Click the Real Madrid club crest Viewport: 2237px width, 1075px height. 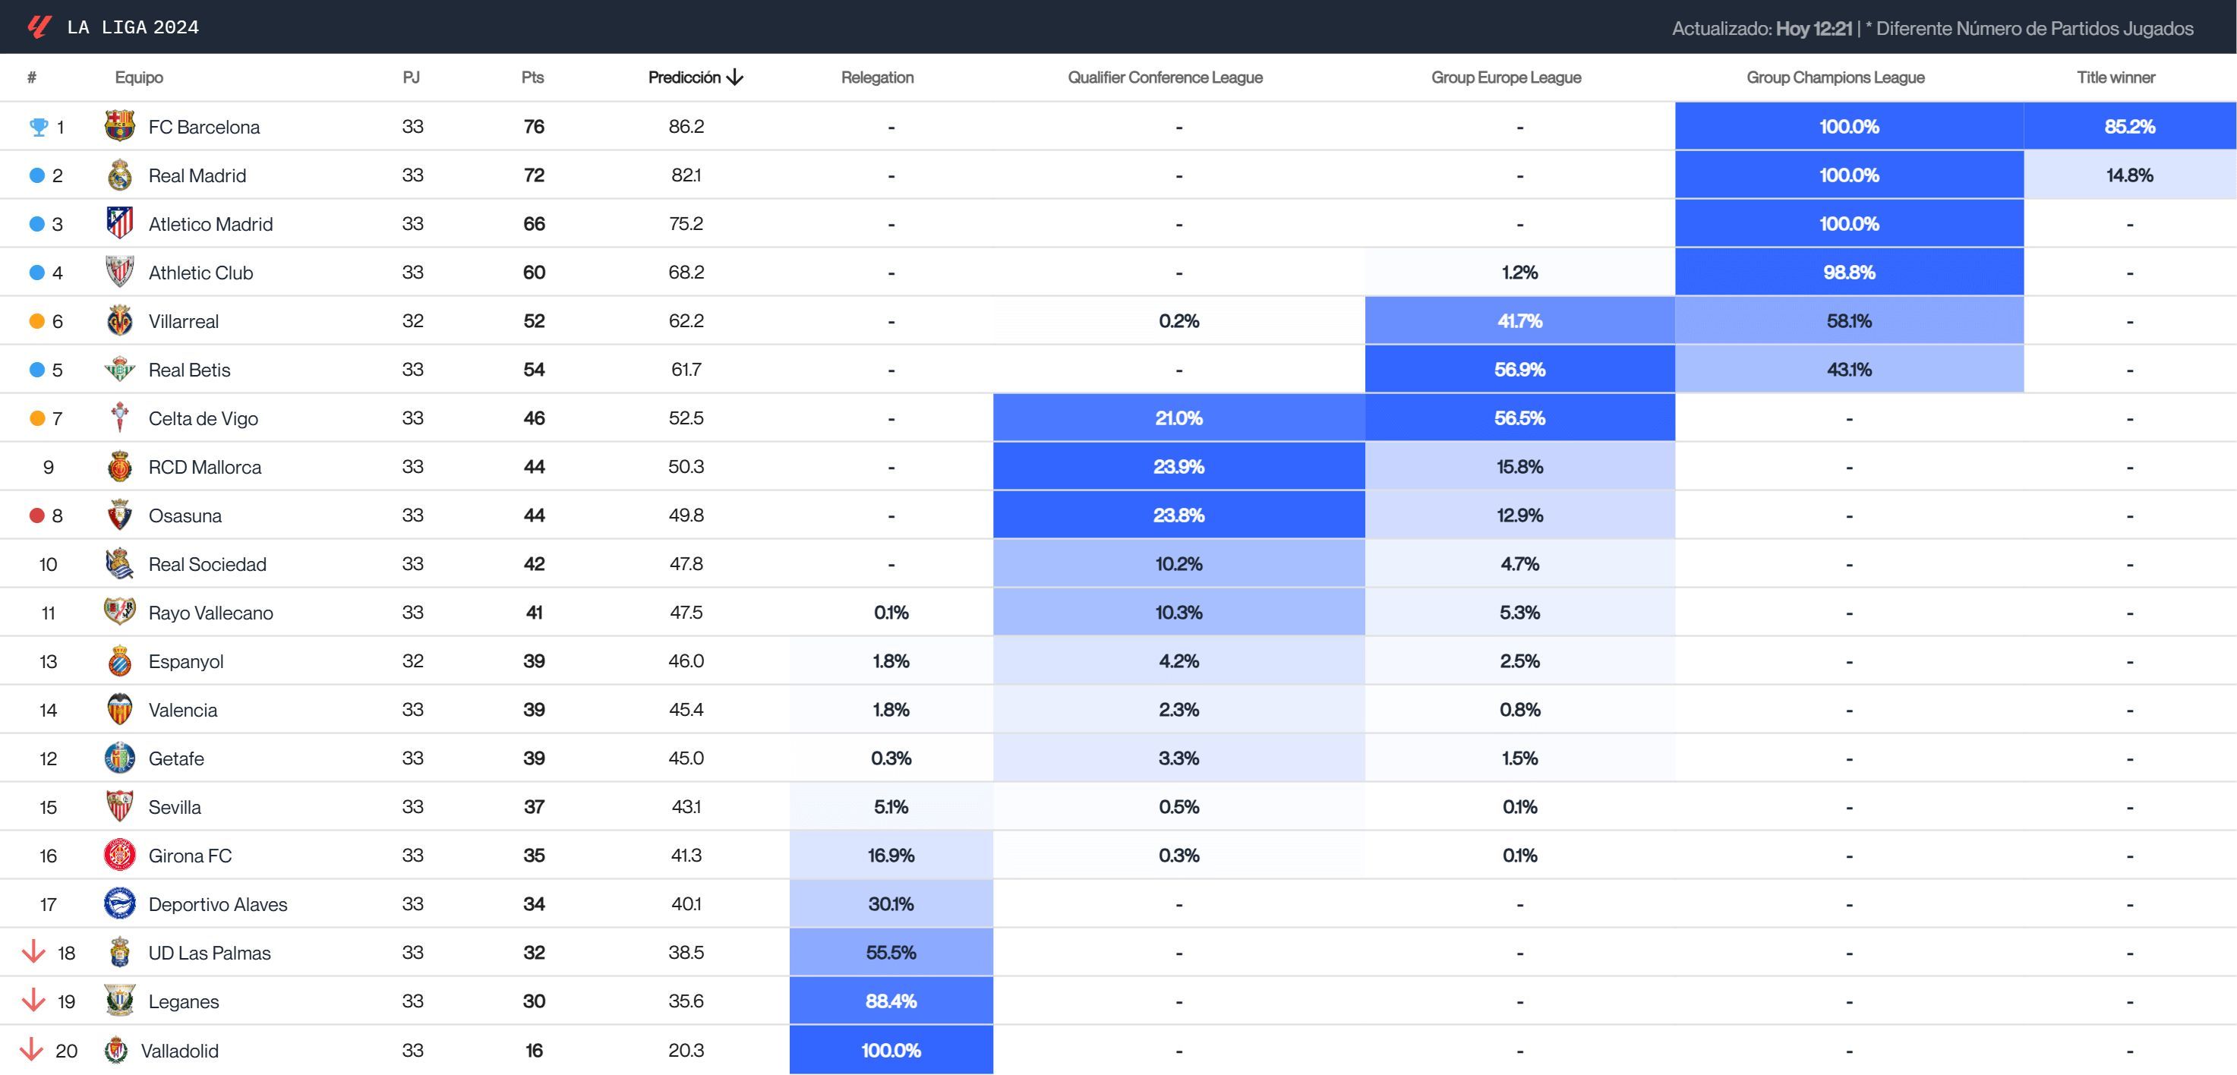121,175
